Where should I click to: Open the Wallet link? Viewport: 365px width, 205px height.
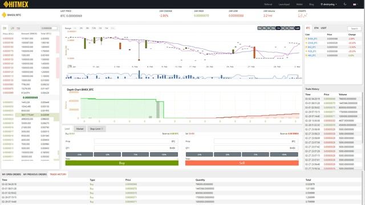coord(299,4)
